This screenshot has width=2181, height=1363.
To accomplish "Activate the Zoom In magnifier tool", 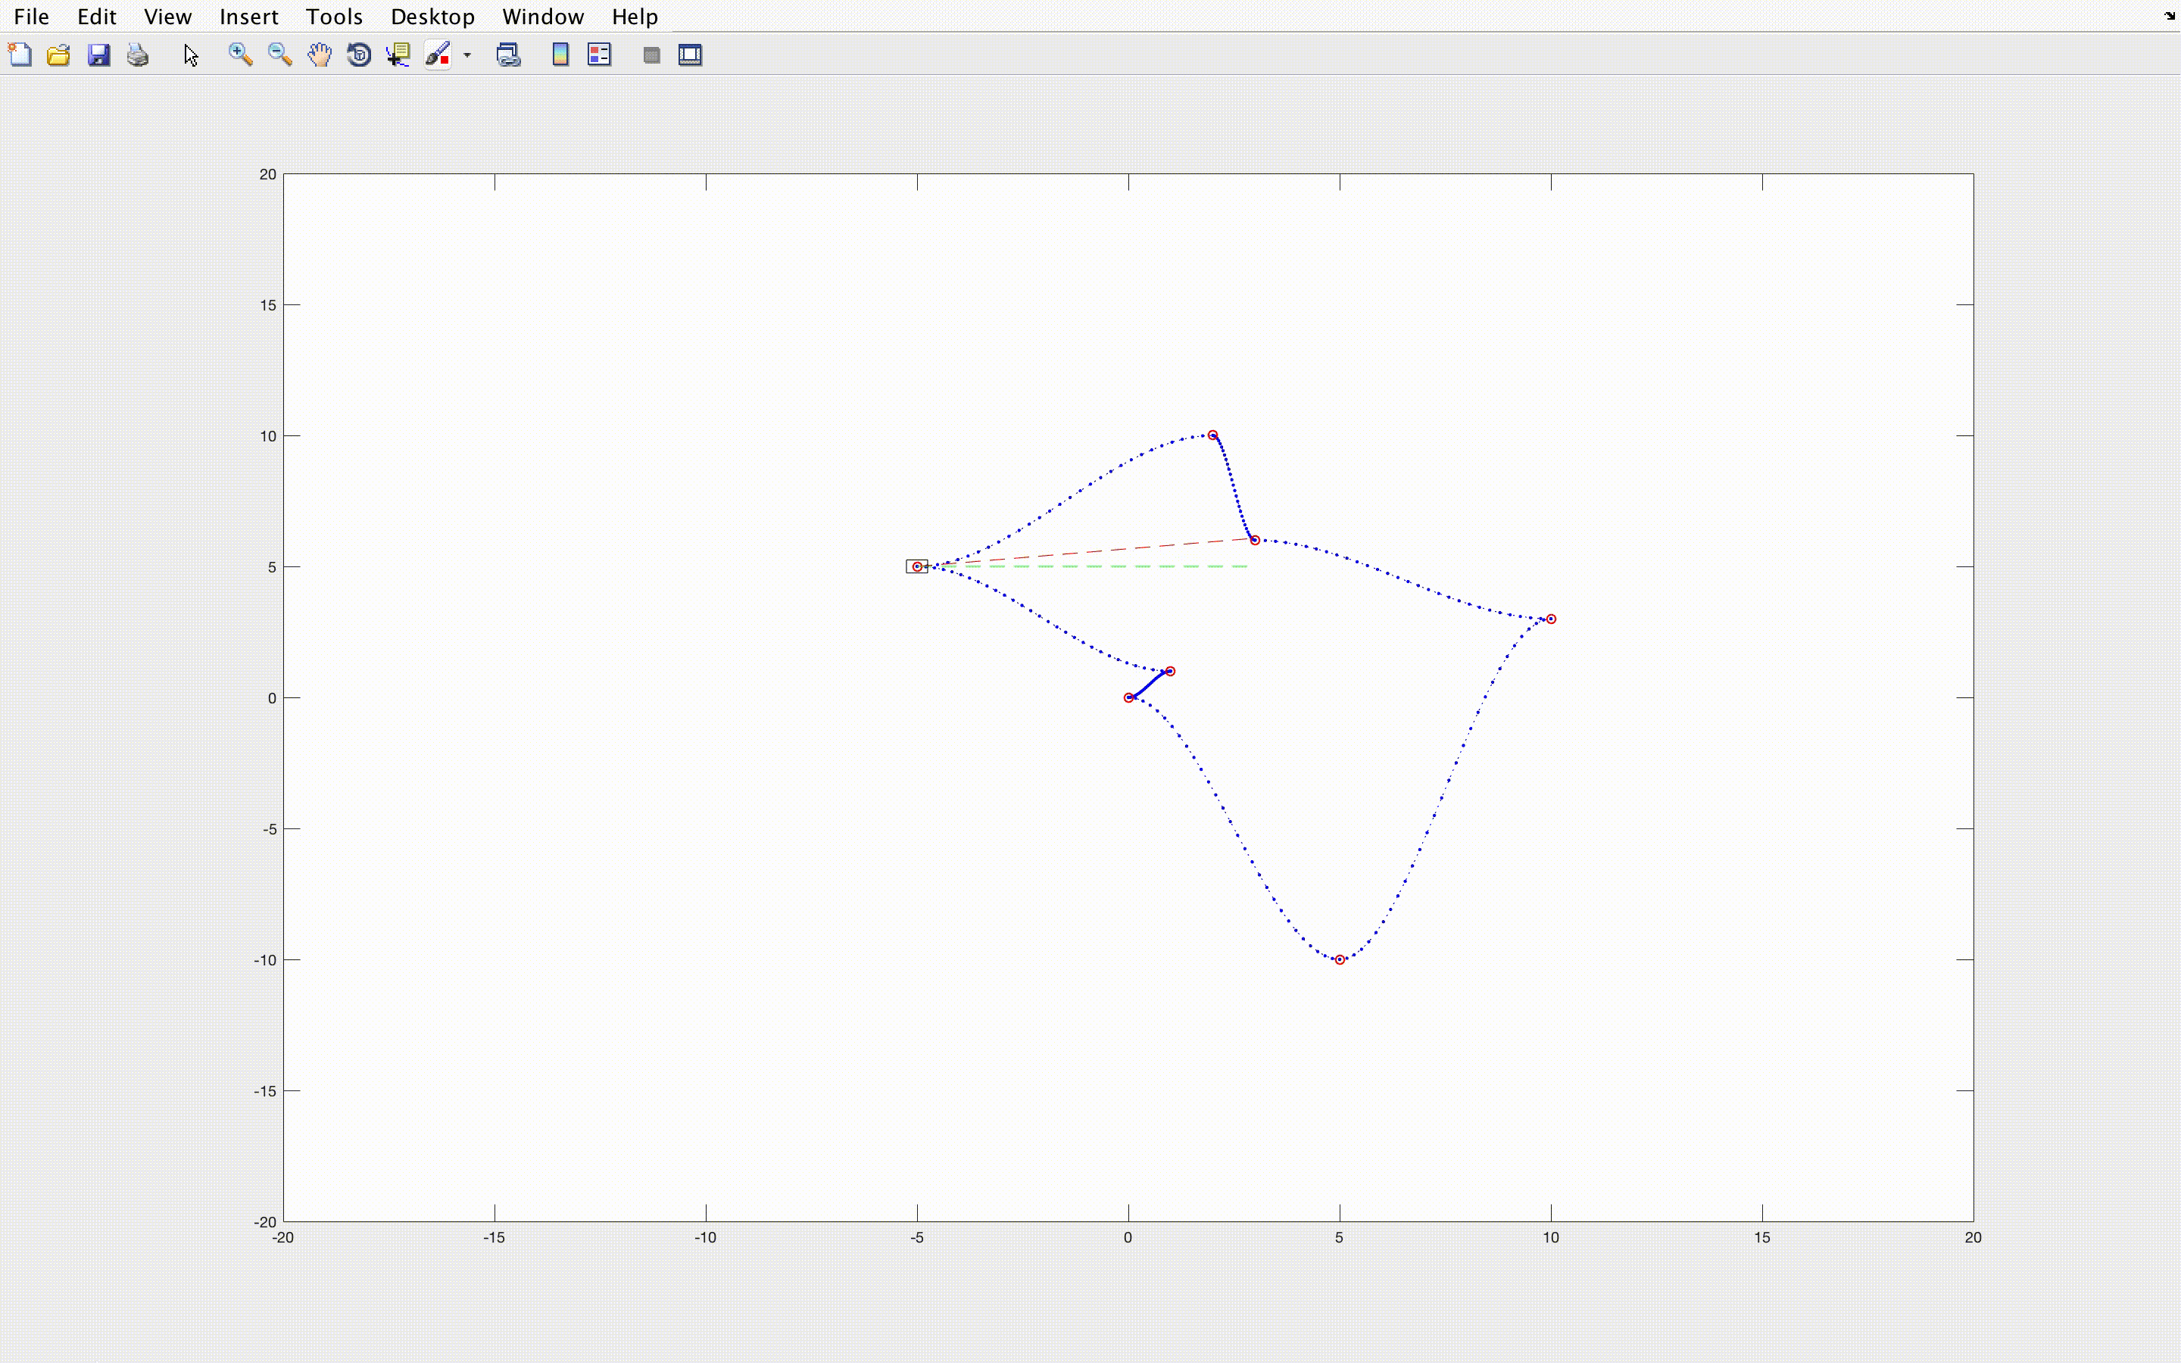I will (240, 55).
